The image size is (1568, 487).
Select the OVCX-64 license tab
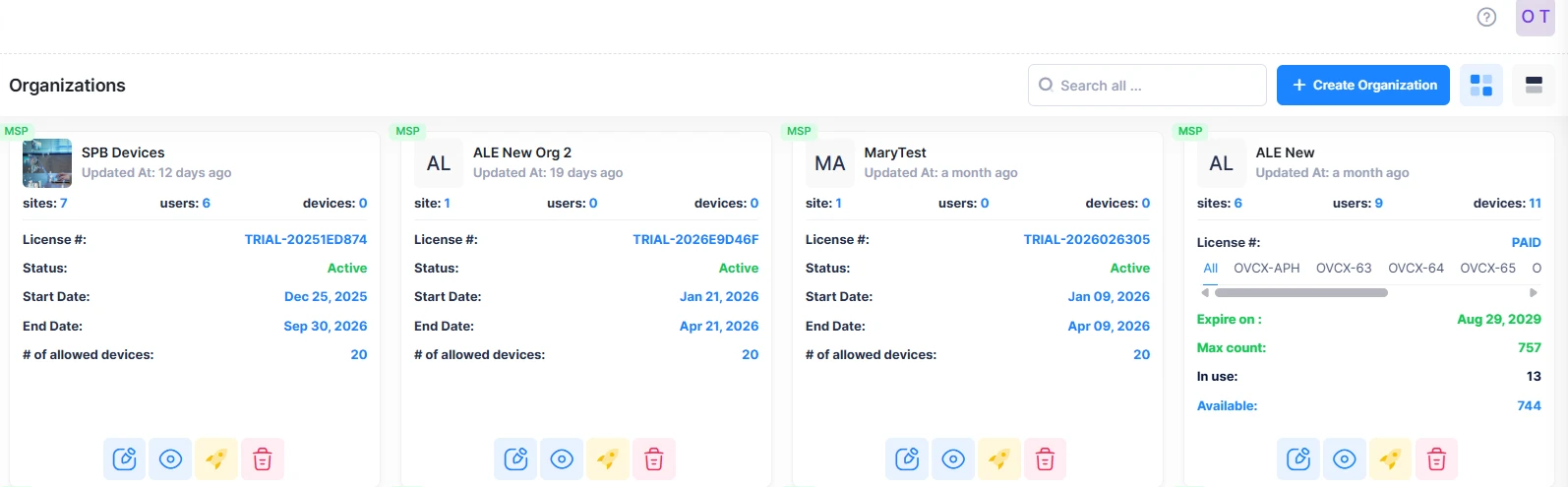pyautogui.click(x=1416, y=269)
